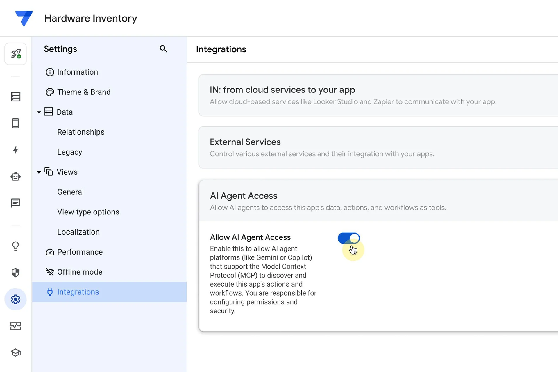Click the Views label in Settings
Screen dimensions: 558x372
(x=67, y=172)
